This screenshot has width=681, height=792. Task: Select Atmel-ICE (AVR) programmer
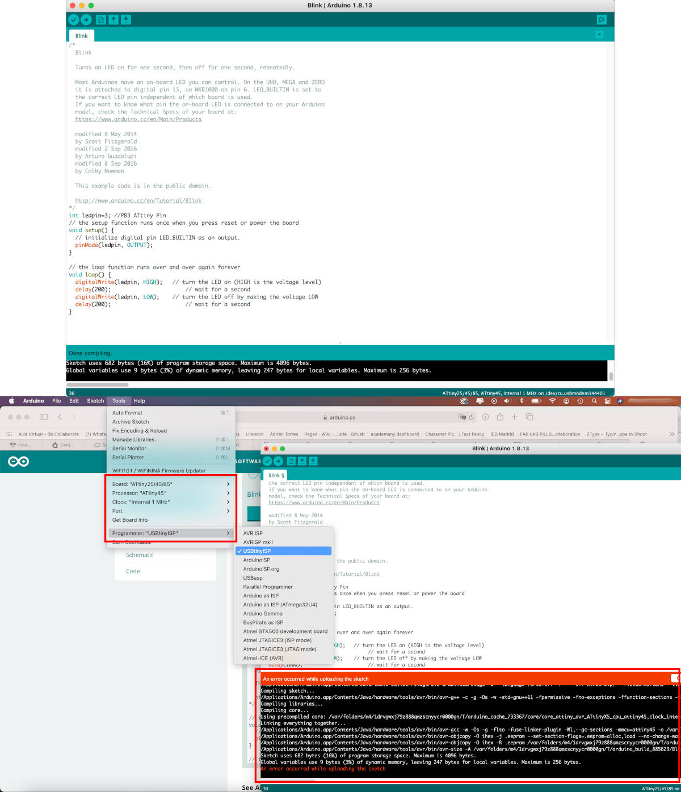(284, 658)
